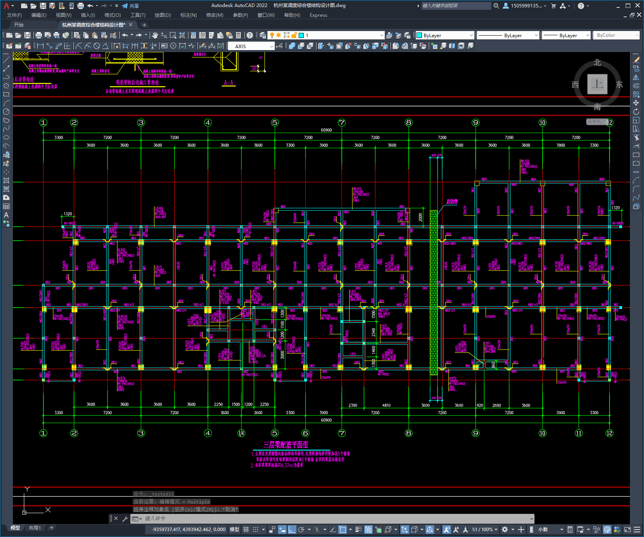Click the customization menu button in status bar
644x537 pixels.
pyautogui.click(x=637, y=530)
